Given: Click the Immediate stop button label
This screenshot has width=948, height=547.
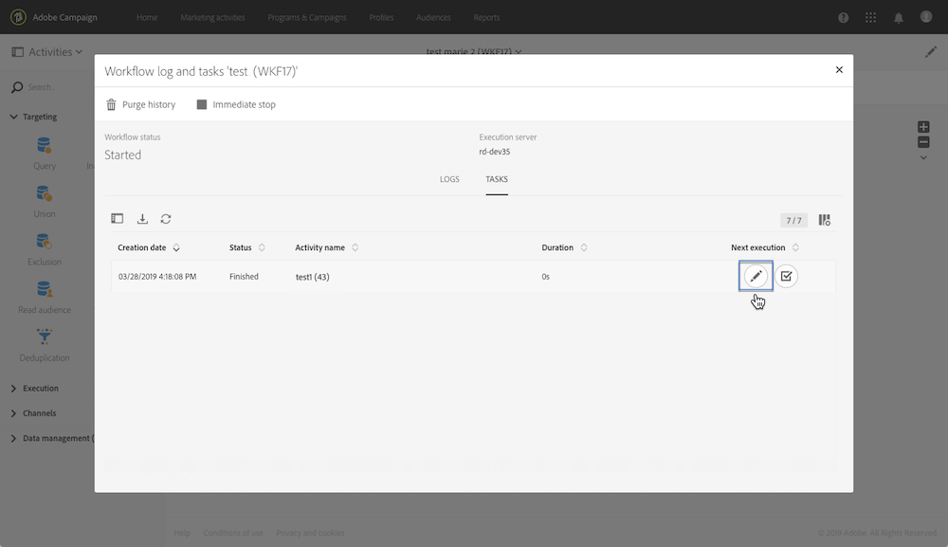Looking at the screenshot, I should (244, 104).
